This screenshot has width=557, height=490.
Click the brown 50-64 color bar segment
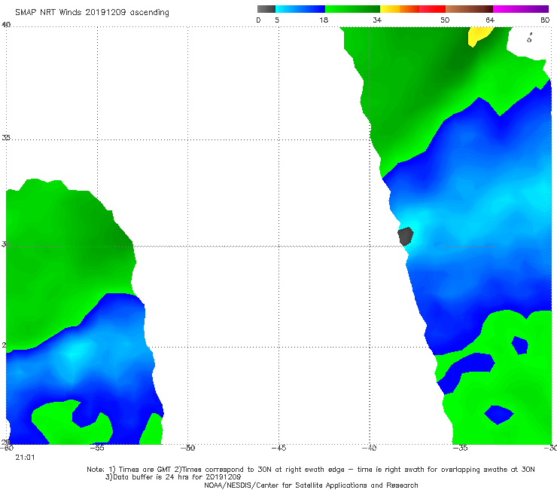[469, 9]
